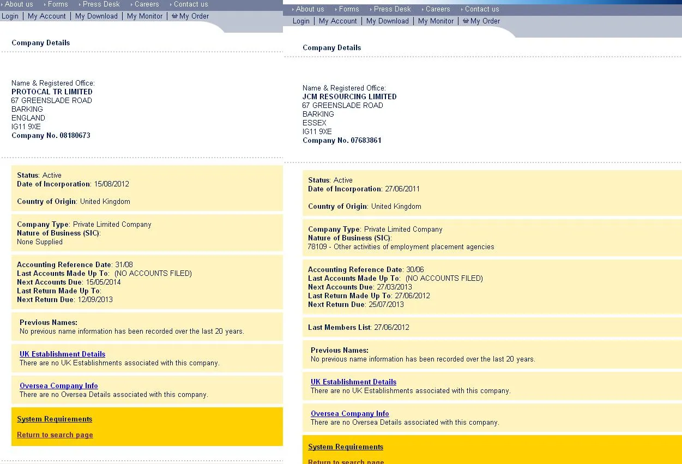Open My Account on the JCM RESOURCING page
This screenshot has width=682, height=464.
(x=338, y=21)
